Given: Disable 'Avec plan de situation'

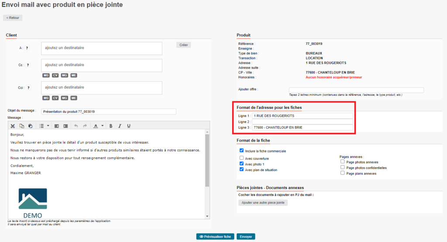Looking at the screenshot, I should point(242,169).
